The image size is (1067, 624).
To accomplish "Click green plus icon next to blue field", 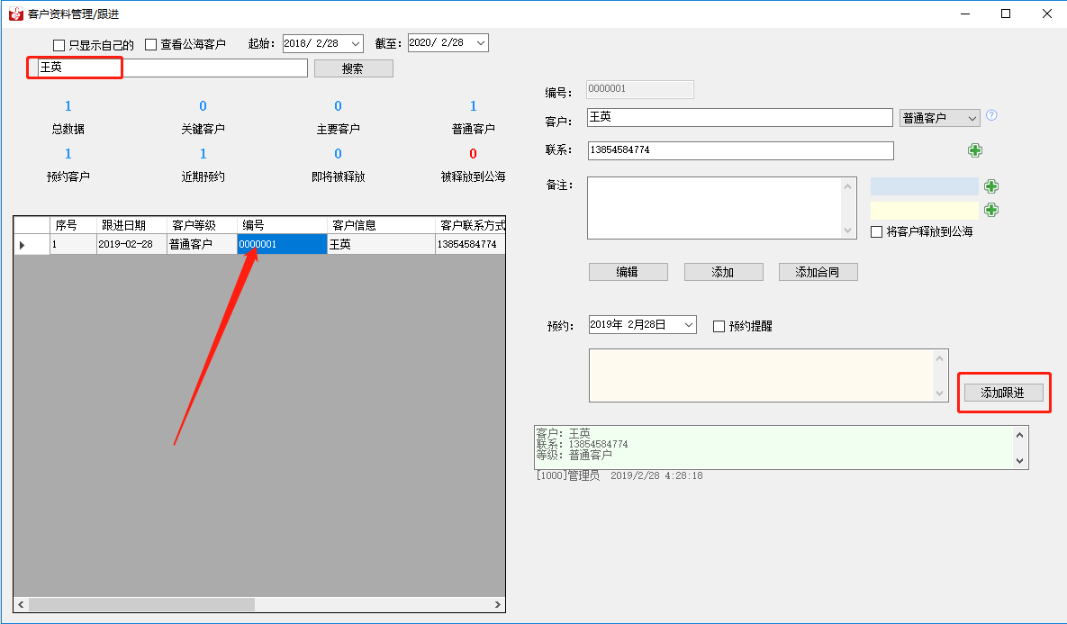I will click(991, 186).
